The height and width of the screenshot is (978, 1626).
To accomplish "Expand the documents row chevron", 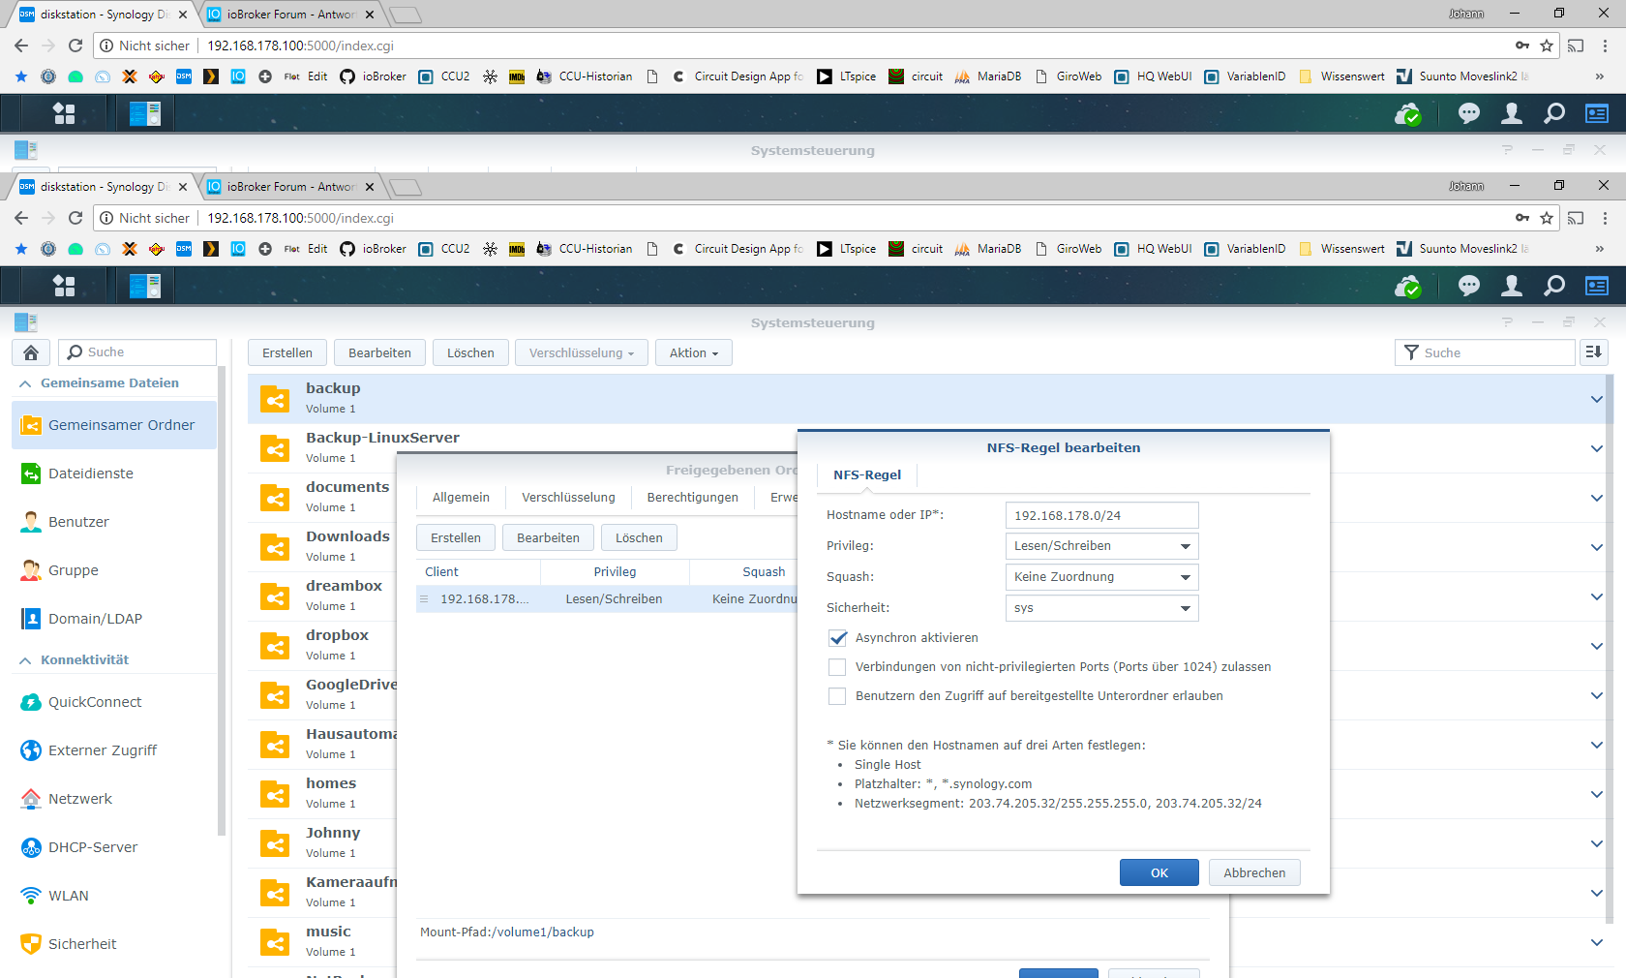I will (x=1596, y=498).
